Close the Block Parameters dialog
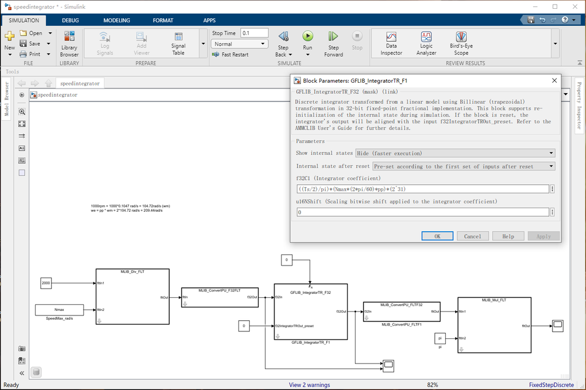The image size is (586, 390). point(554,80)
